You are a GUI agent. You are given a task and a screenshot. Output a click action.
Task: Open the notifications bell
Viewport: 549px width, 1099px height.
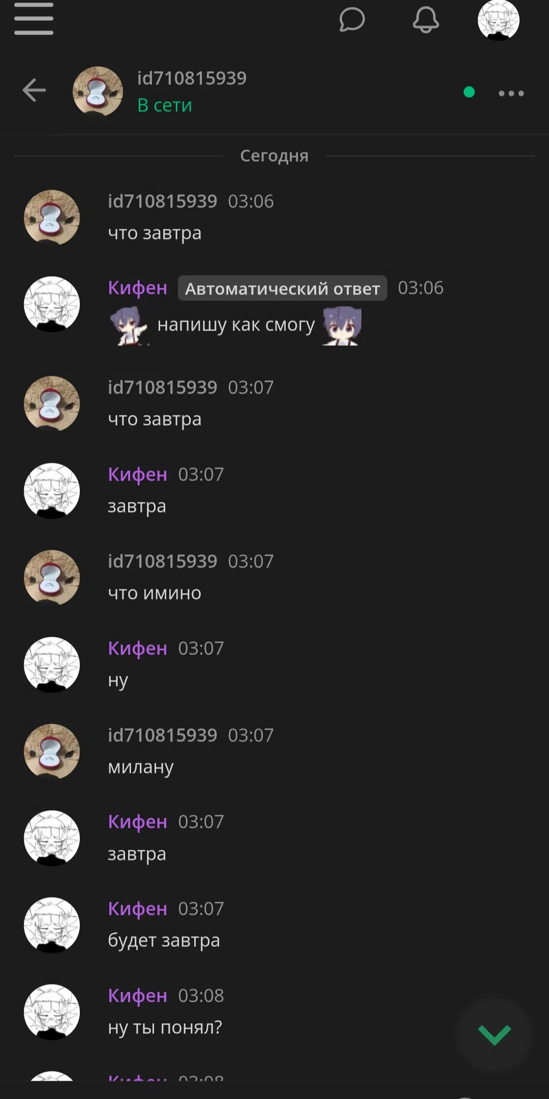point(425,20)
